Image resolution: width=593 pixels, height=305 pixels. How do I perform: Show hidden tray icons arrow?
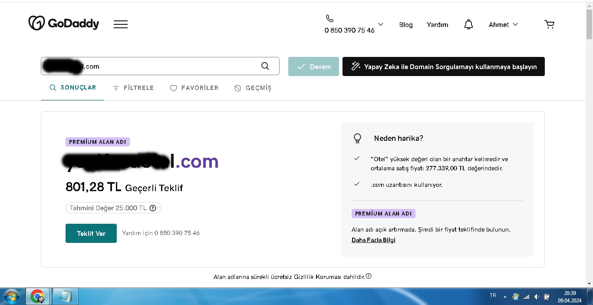tap(505, 297)
